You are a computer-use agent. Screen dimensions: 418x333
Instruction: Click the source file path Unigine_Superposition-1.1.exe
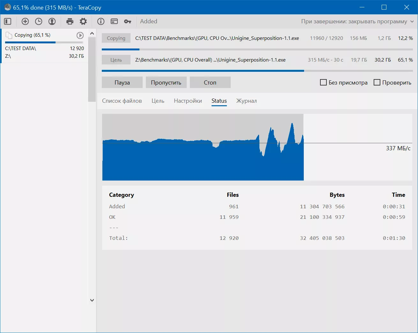tap(217, 38)
